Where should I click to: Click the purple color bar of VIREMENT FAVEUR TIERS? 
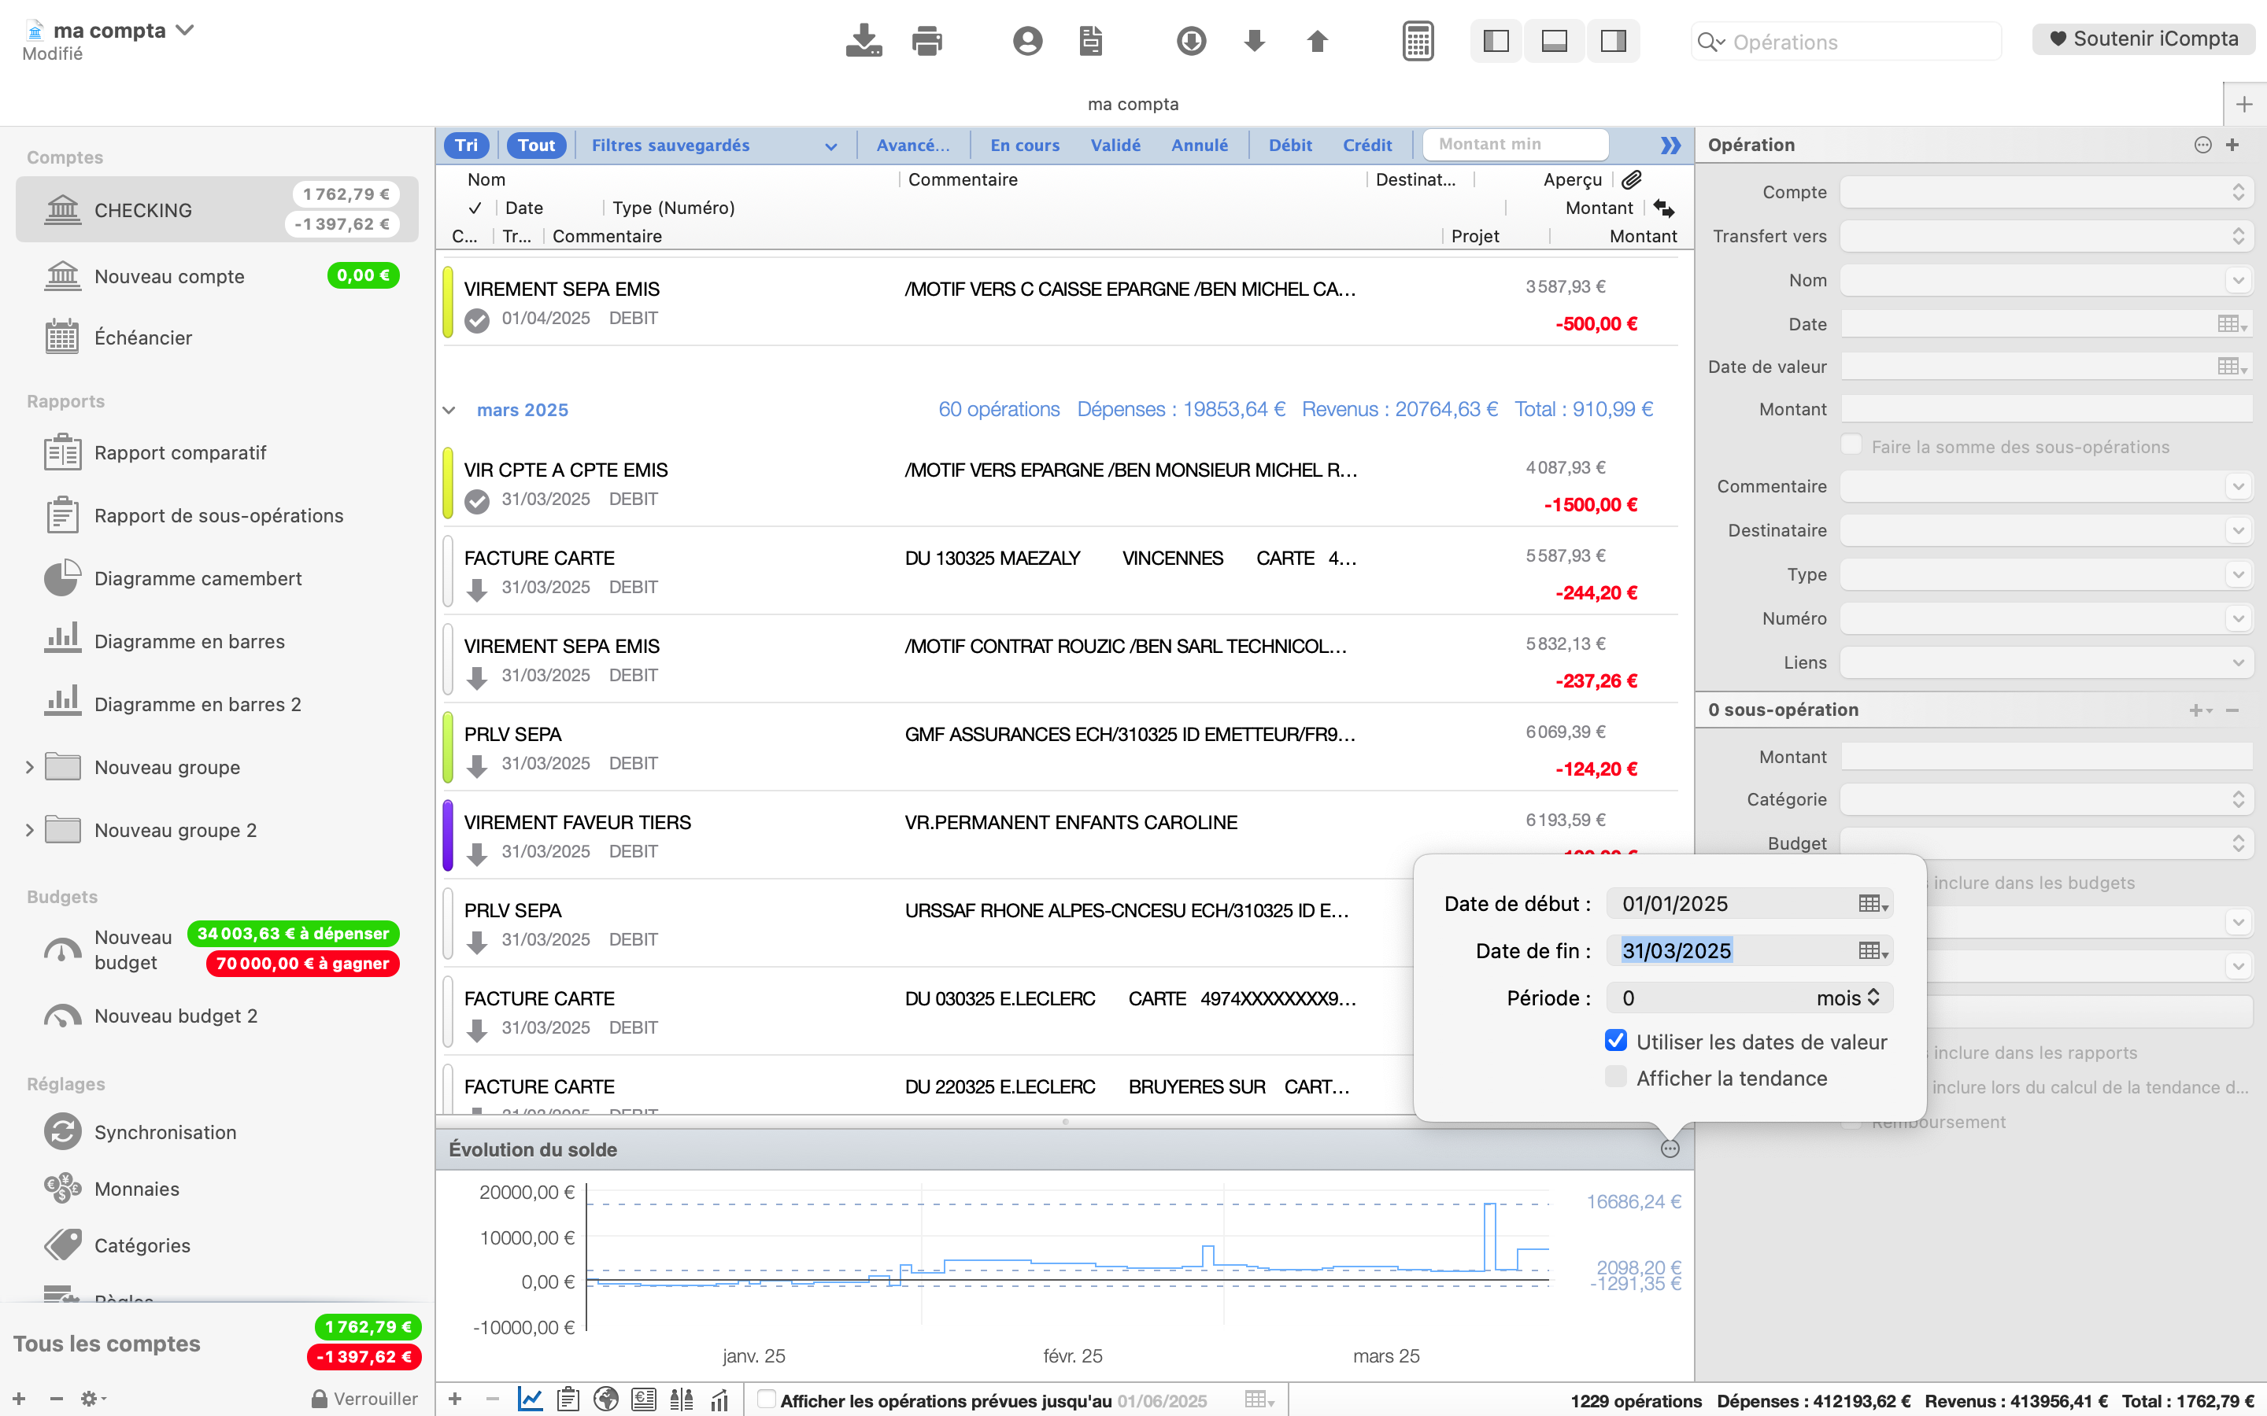pyautogui.click(x=448, y=835)
